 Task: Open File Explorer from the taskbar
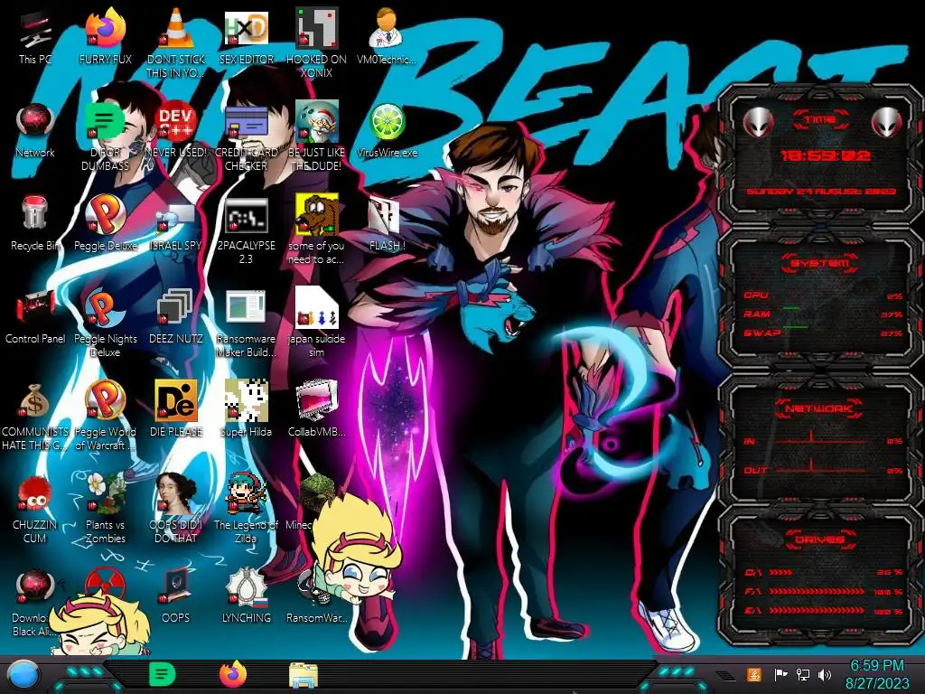click(x=304, y=674)
